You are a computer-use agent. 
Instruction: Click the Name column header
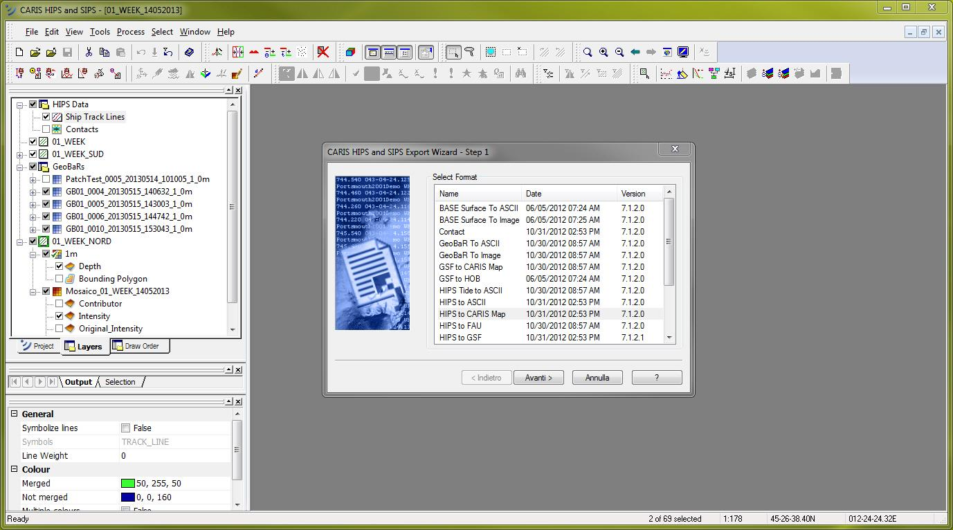(x=478, y=194)
